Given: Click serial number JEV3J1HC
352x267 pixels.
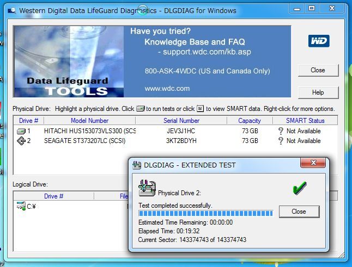Looking at the screenshot, I should coord(181,131).
